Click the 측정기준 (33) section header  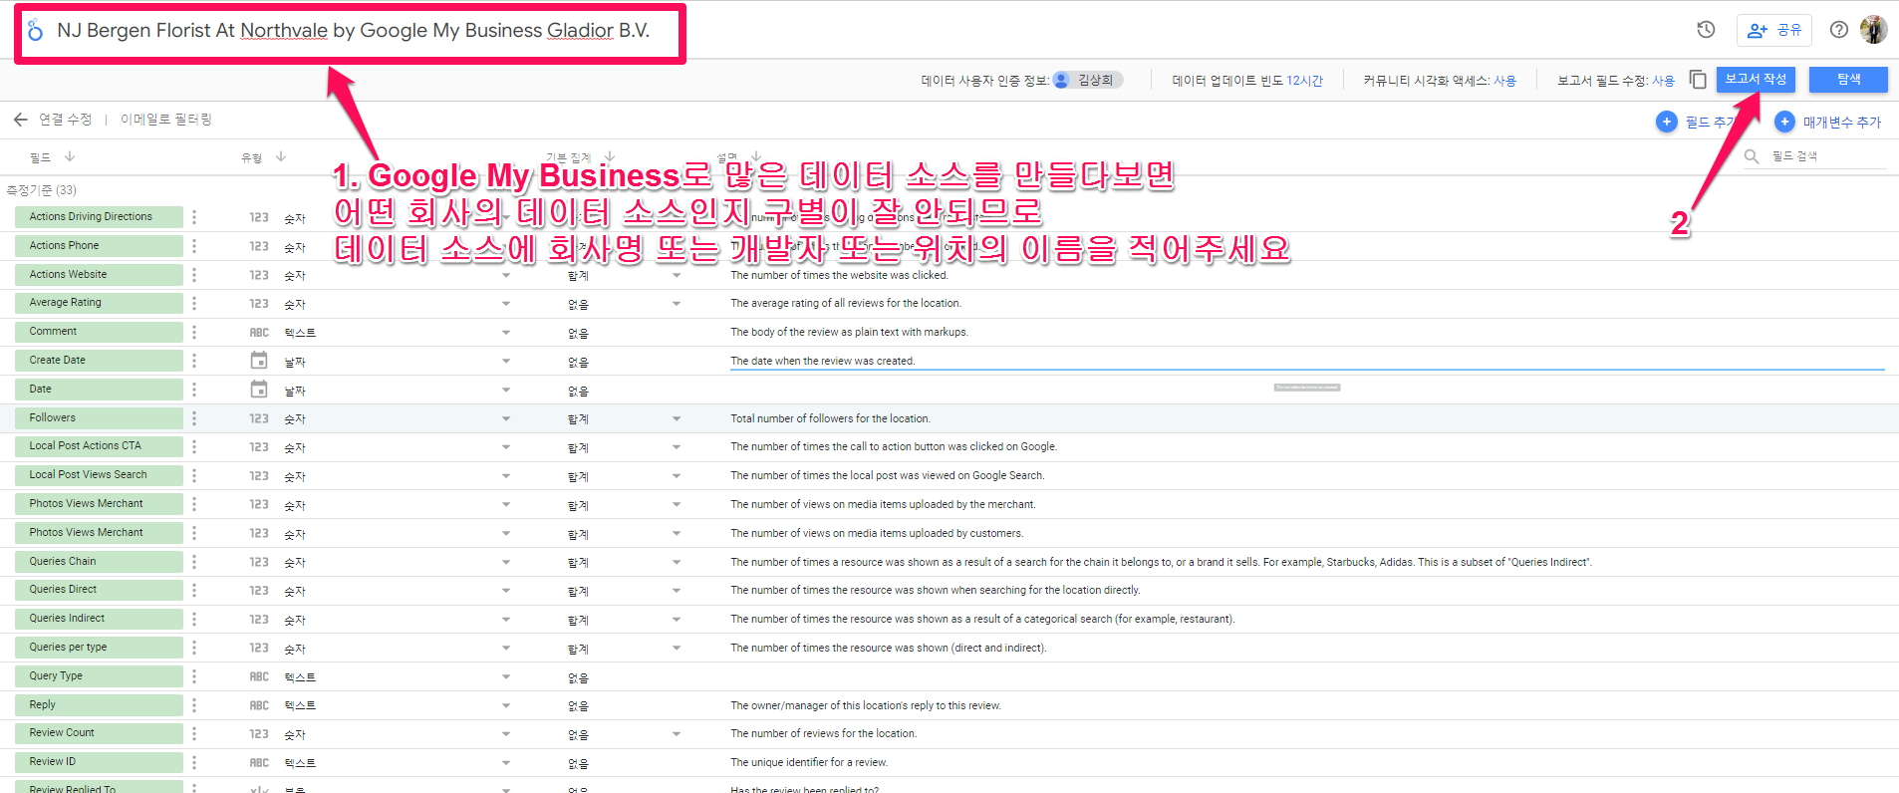point(41,190)
